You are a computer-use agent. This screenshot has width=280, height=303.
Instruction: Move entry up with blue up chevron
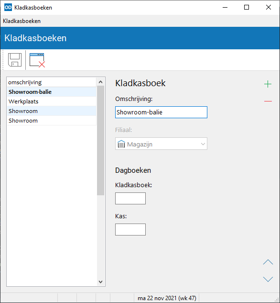click(268, 262)
